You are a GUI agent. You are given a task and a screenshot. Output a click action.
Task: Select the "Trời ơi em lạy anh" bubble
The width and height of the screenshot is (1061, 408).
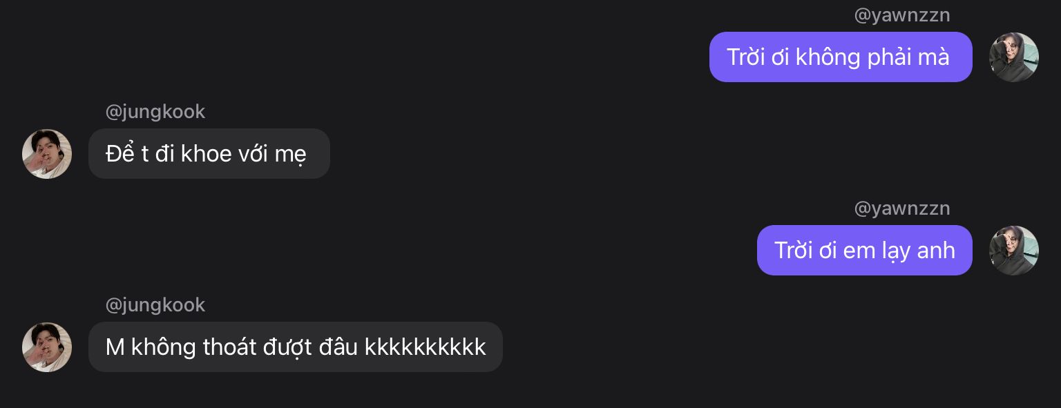864,251
